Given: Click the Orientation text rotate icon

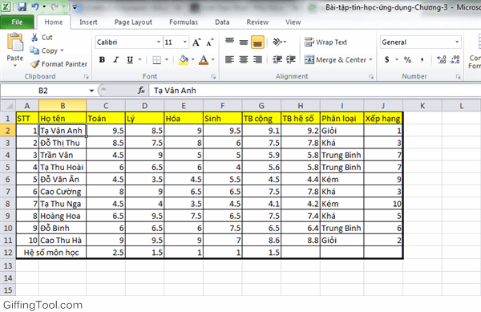Looking at the screenshot, I should pyautogui.click(x=277, y=42).
